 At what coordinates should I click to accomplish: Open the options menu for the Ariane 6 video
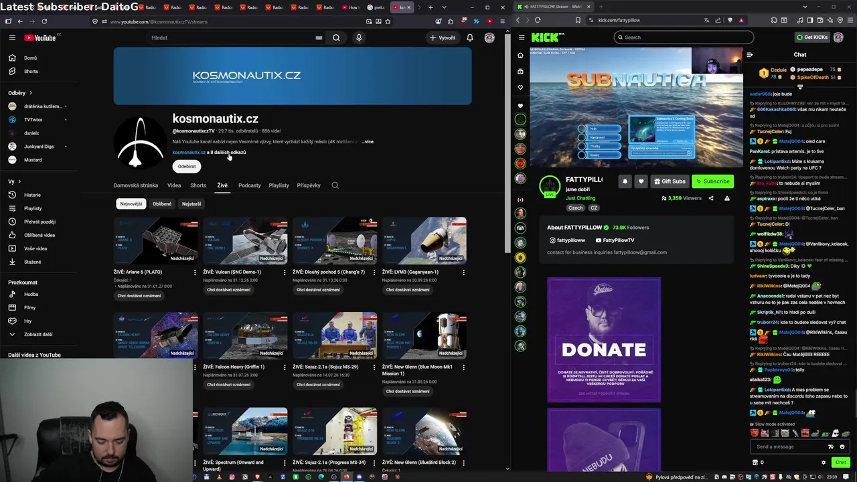[196, 272]
